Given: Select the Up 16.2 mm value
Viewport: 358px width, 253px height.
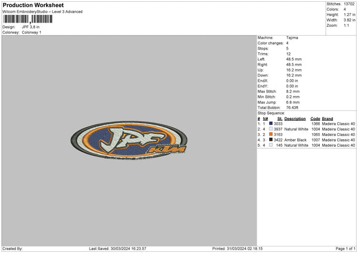Looking at the screenshot, I should [x=294, y=70].
